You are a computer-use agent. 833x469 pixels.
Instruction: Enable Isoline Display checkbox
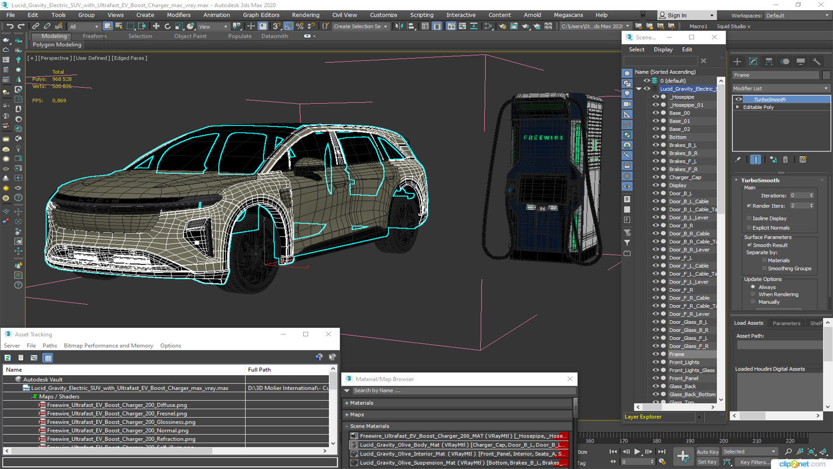click(x=749, y=218)
